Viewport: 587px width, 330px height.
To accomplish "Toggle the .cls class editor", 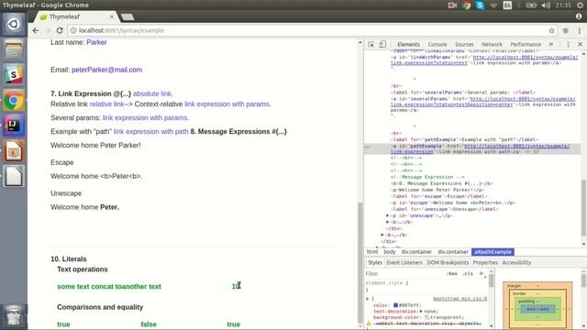I will coord(467,274).
